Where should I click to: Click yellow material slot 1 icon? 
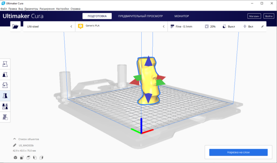pos(81,26)
